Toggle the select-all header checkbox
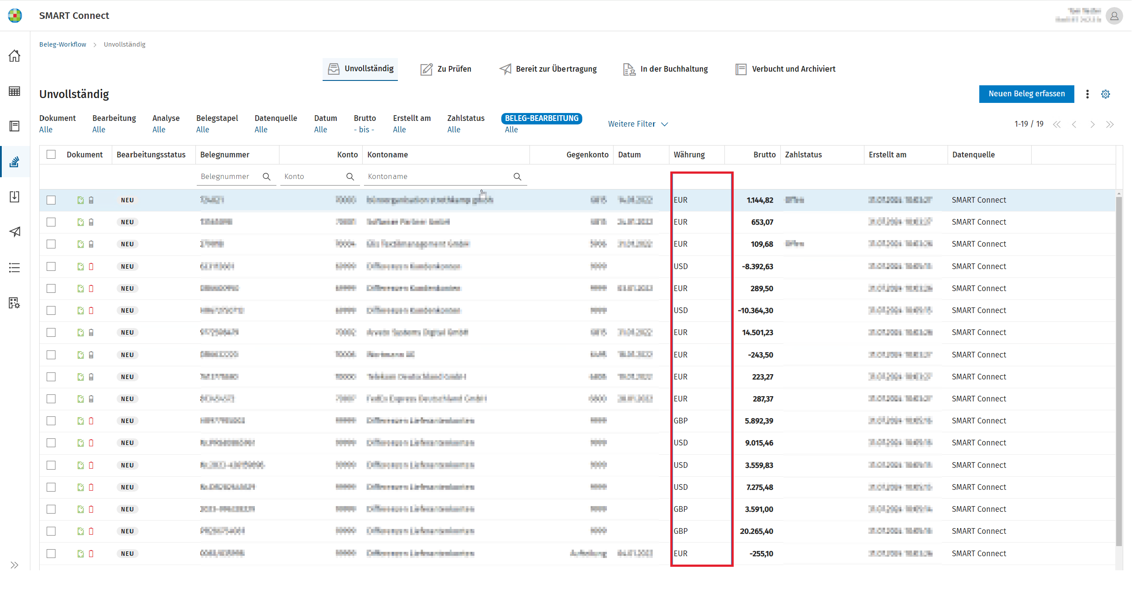1132x598 pixels. pos(51,154)
